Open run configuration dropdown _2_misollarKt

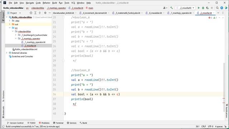point(185,8)
